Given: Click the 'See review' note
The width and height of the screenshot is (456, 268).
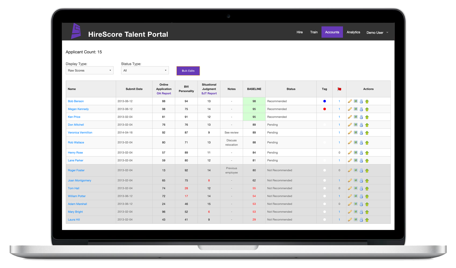Looking at the screenshot, I should pos(231,133).
